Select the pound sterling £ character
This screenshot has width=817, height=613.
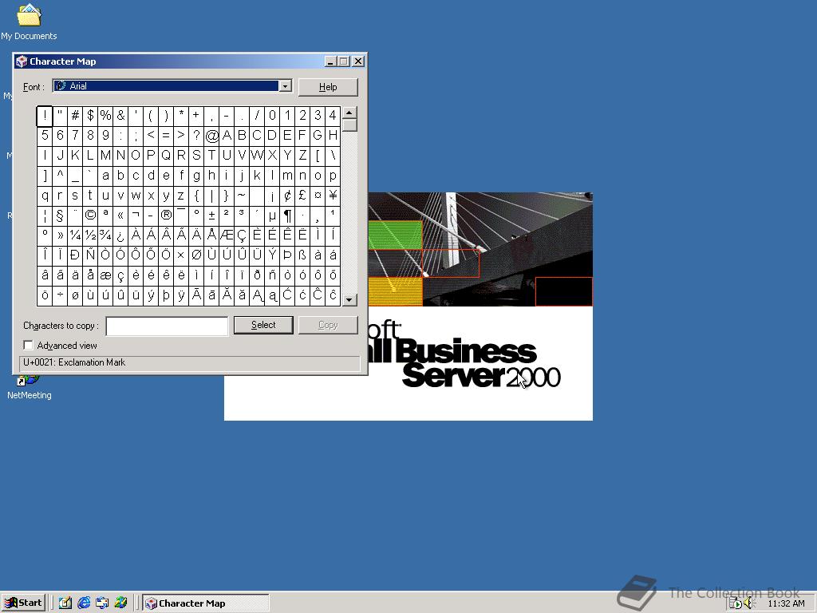[302, 196]
